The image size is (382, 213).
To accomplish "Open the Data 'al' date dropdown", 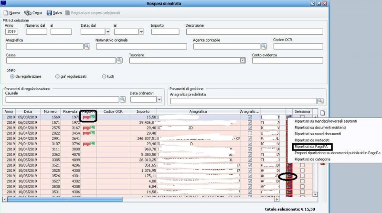I will pyautogui.click(x=141, y=32).
